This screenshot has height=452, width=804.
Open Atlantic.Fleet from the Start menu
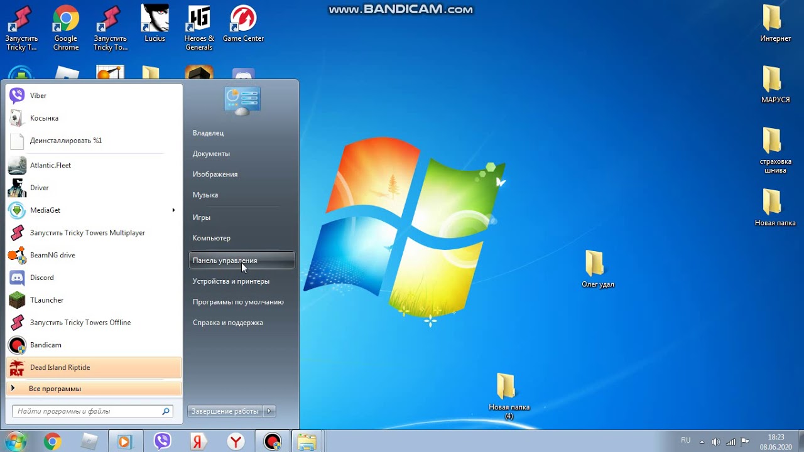pos(94,165)
